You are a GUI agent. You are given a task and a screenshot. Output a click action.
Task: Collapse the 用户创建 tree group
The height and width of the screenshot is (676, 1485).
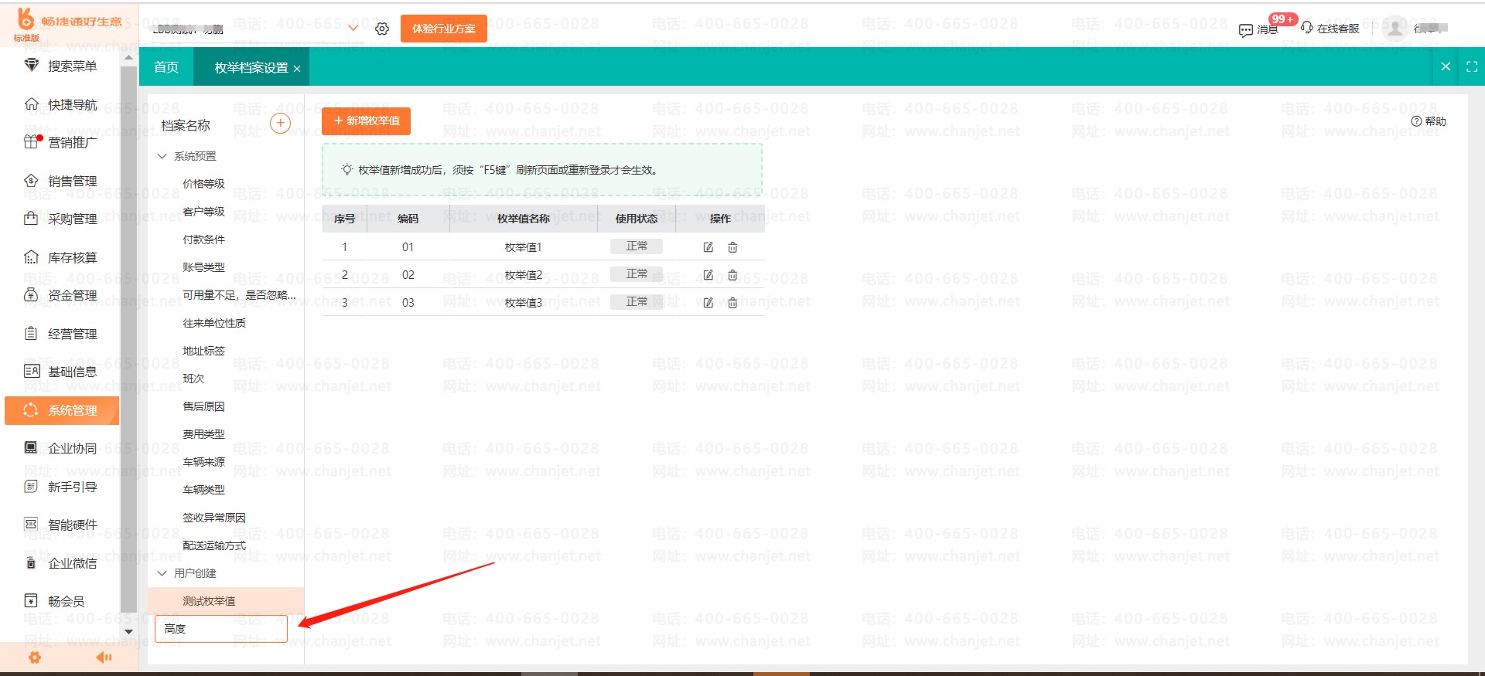point(162,573)
